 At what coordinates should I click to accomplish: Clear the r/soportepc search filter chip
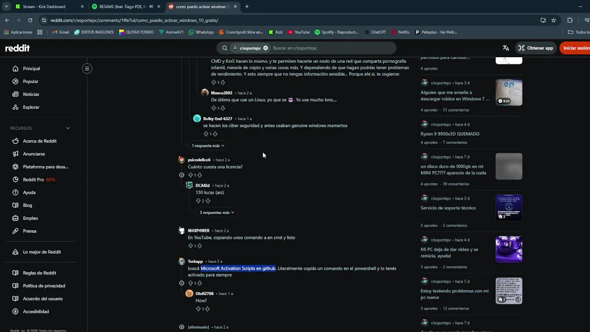(x=265, y=48)
